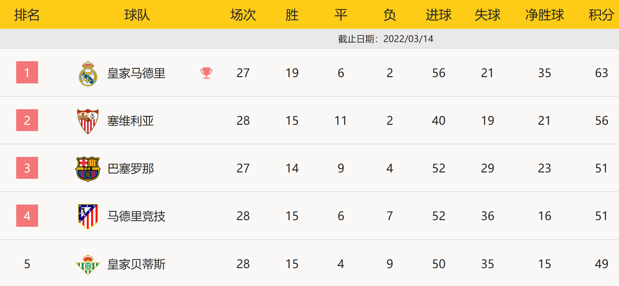619x286 pixels.
Task: Click the trophy icon beside 皇家马德里
Action: pyautogui.click(x=206, y=73)
